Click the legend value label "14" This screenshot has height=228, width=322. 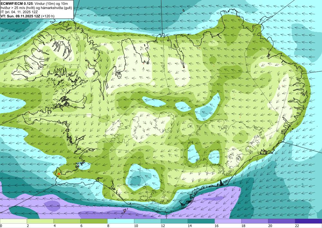(190, 226)
